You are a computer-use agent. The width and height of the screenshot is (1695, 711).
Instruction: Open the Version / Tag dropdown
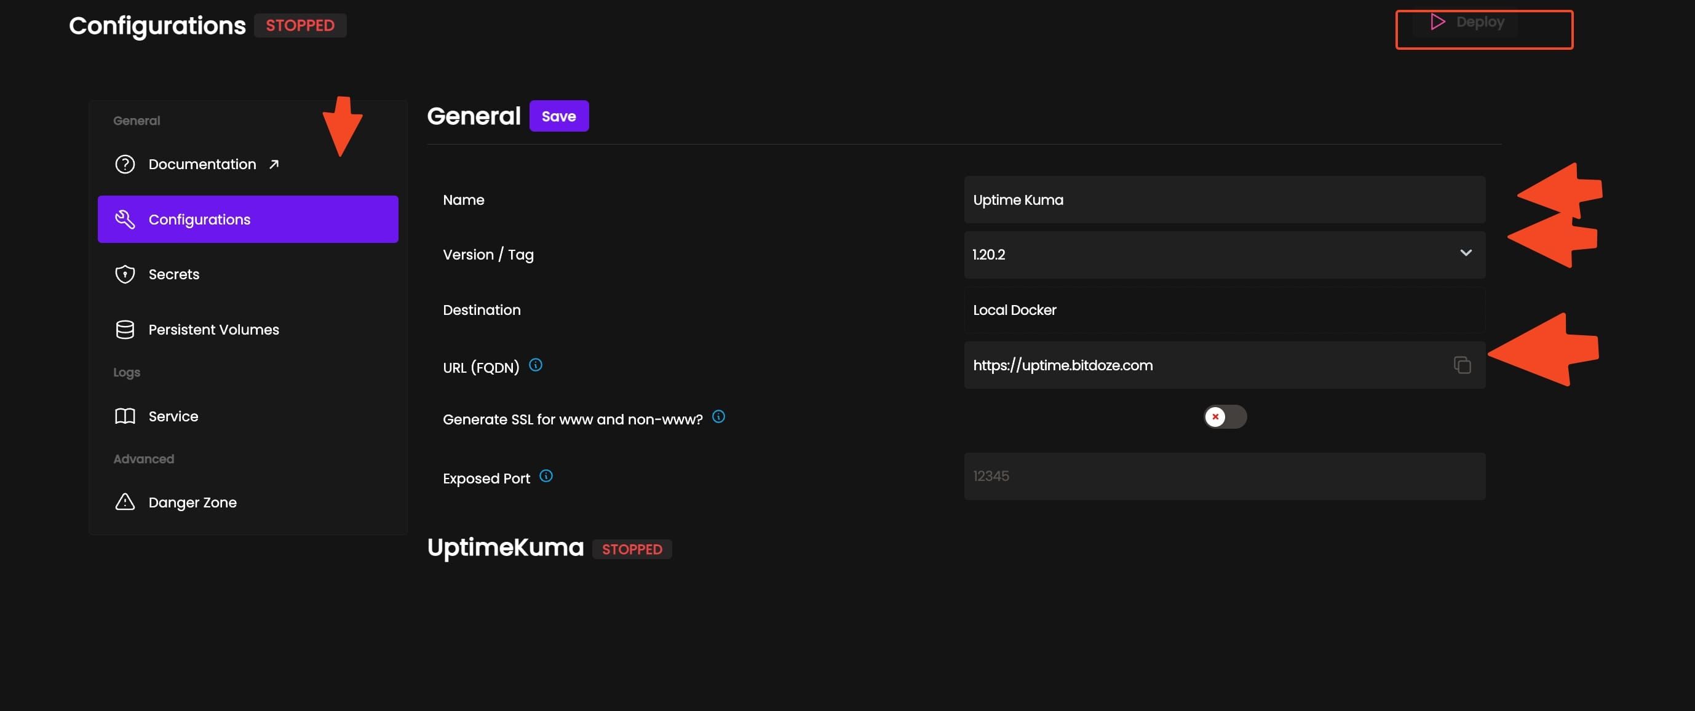click(1466, 254)
